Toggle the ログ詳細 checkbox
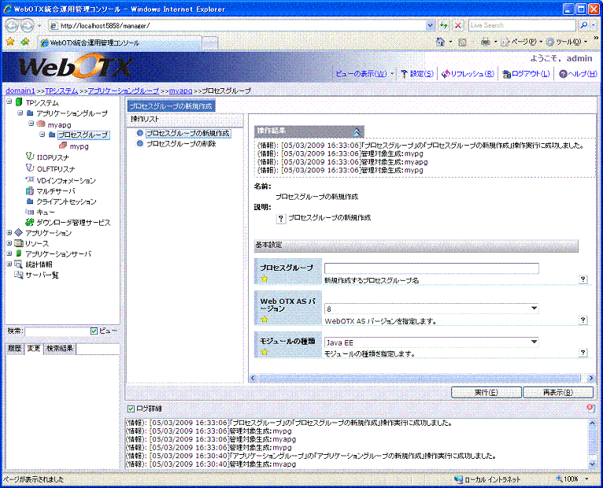Viewport: 603px width, 488px height. pyautogui.click(x=131, y=409)
